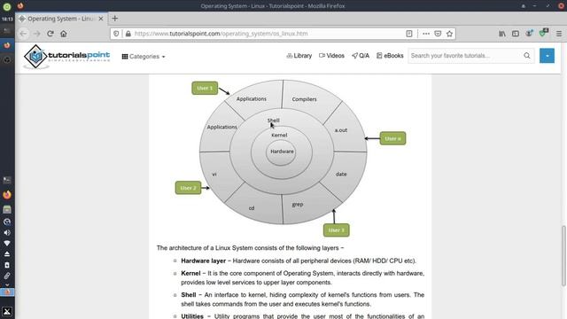Click the Firefox icon in system panel
Viewport: 567px width, 319px height.
pyautogui.click(x=7, y=195)
